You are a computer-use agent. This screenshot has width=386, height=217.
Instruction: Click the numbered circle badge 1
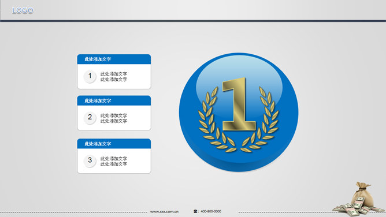pos(90,76)
